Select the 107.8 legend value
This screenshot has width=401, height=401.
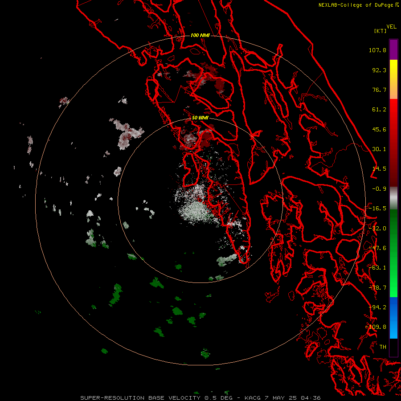(x=377, y=50)
